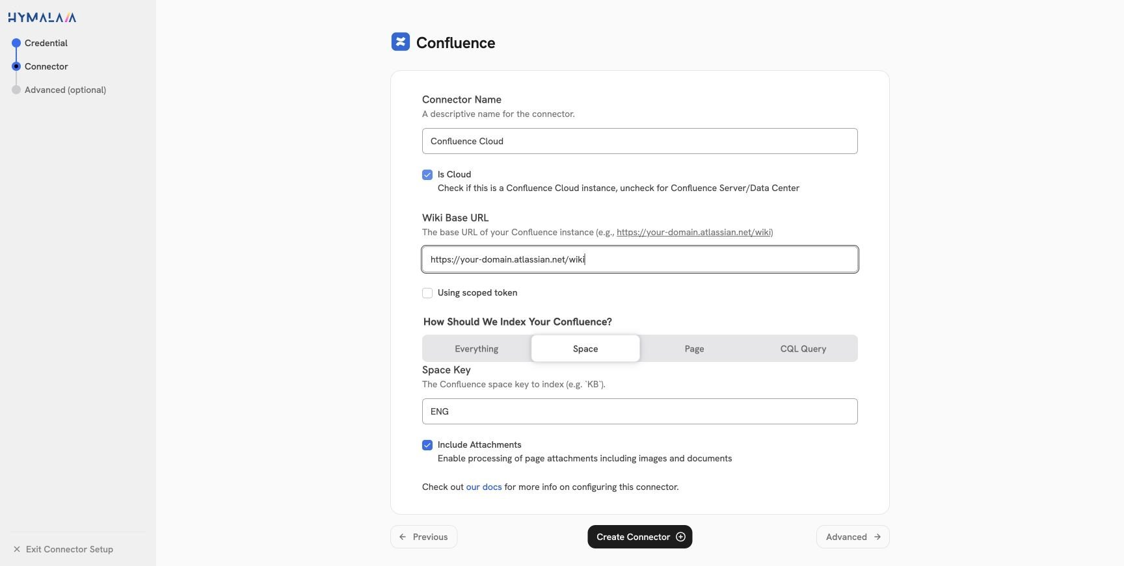The height and width of the screenshot is (566, 1124).
Task: Open the Connector step in sidebar
Action: pos(46,66)
